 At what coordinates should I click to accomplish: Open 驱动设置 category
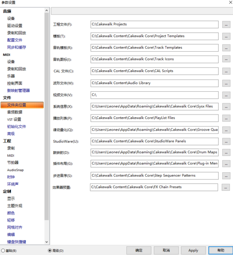[x=14, y=26]
